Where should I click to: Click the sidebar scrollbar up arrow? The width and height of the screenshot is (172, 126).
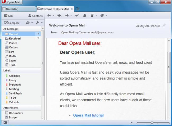pos(43,28)
